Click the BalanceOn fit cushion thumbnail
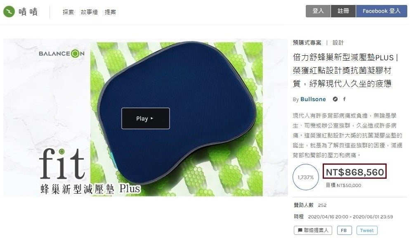This screenshot has height=239, width=411. coord(146,118)
